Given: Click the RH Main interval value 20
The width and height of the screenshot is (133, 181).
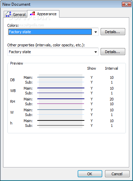Looking at the screenshot, I should coord(112,99).
